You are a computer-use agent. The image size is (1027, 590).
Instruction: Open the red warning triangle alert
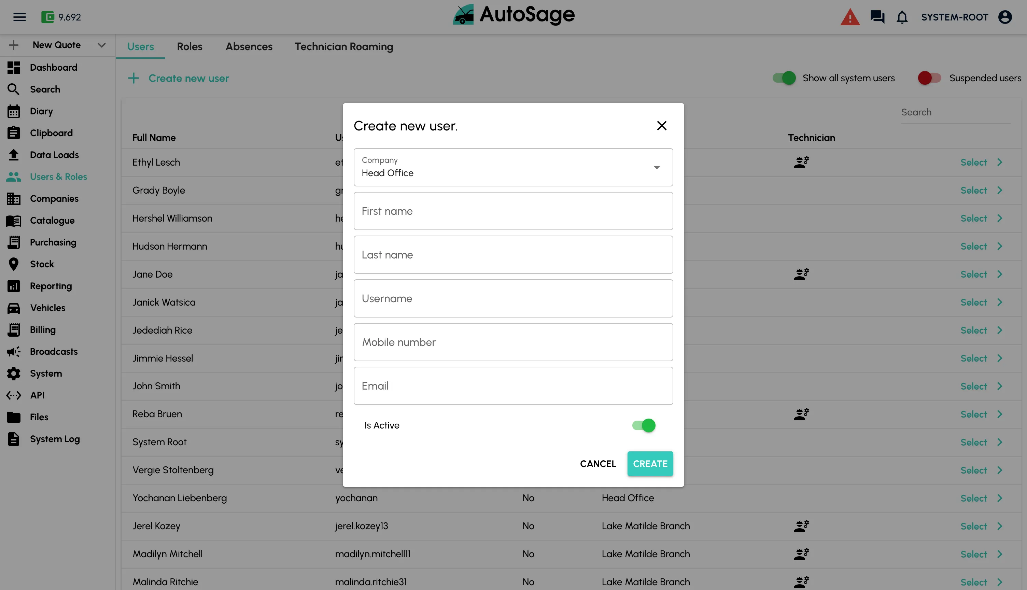[x=850, y=17]
